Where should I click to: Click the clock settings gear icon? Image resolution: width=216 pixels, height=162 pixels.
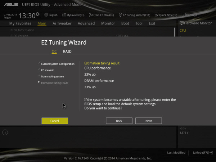[37, 14]
